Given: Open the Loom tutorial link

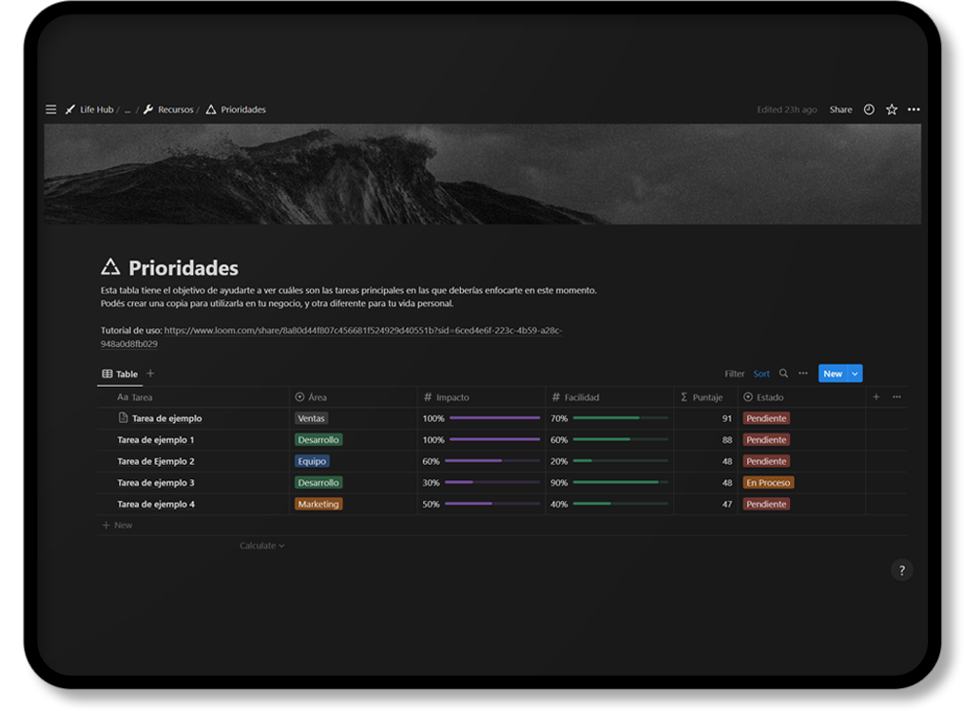Looking at the screenshot, I should pos(363,331).
